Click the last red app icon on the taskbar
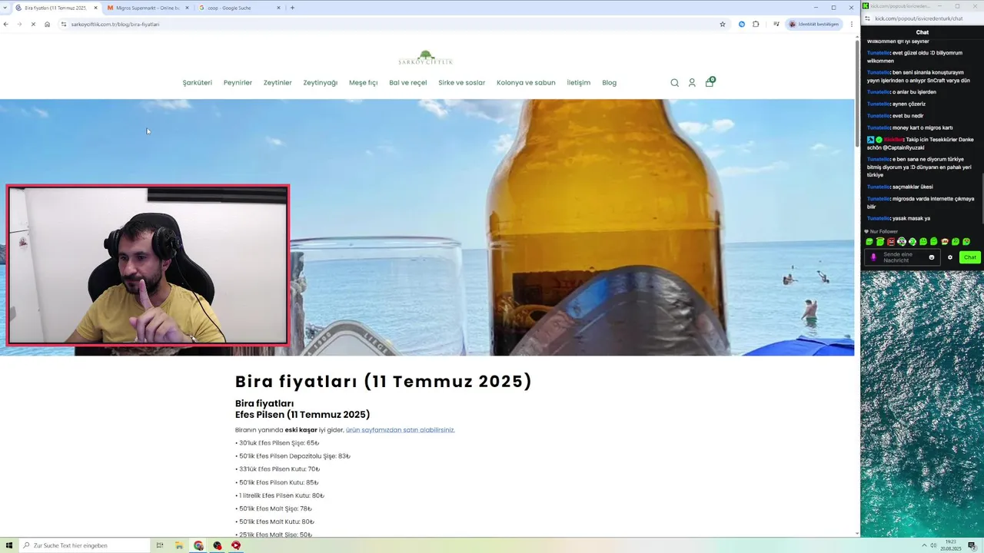The width and height of the screenshot is (984, 553). coord(236,545)
